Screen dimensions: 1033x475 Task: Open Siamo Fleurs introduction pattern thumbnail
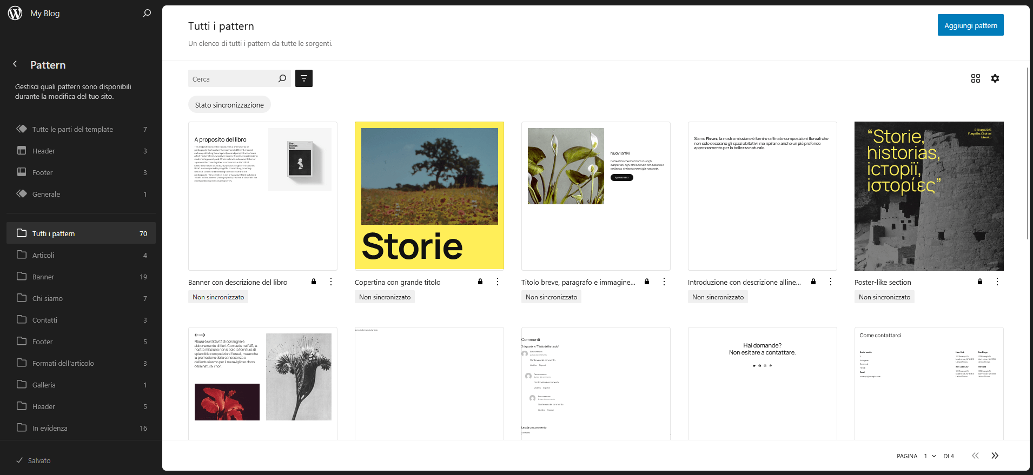[x=763, y=196]
